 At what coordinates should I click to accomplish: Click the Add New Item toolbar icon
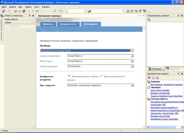9,11
